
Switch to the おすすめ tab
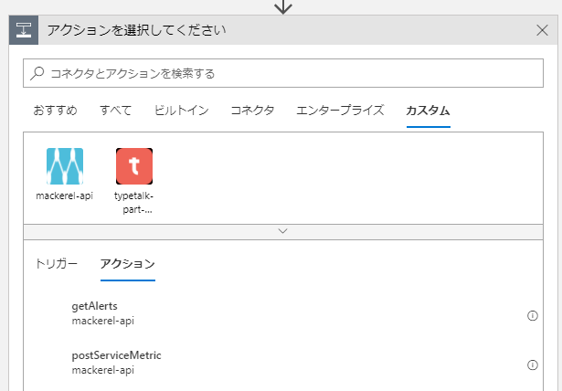(55, 110)
